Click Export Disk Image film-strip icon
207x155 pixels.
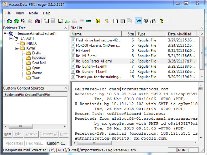[x=60, y=21]
